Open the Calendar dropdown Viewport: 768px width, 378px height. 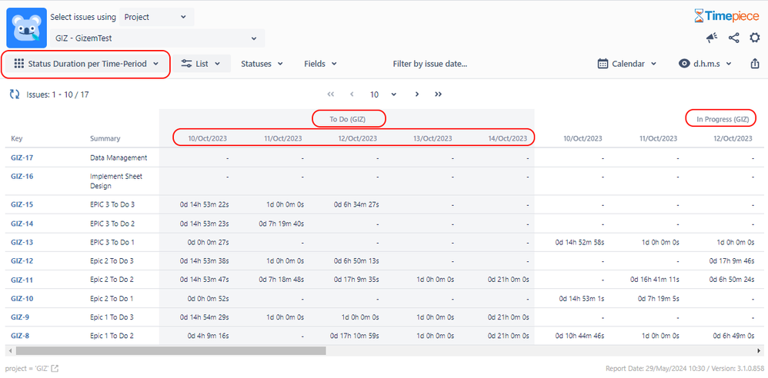tap(627, 64)
